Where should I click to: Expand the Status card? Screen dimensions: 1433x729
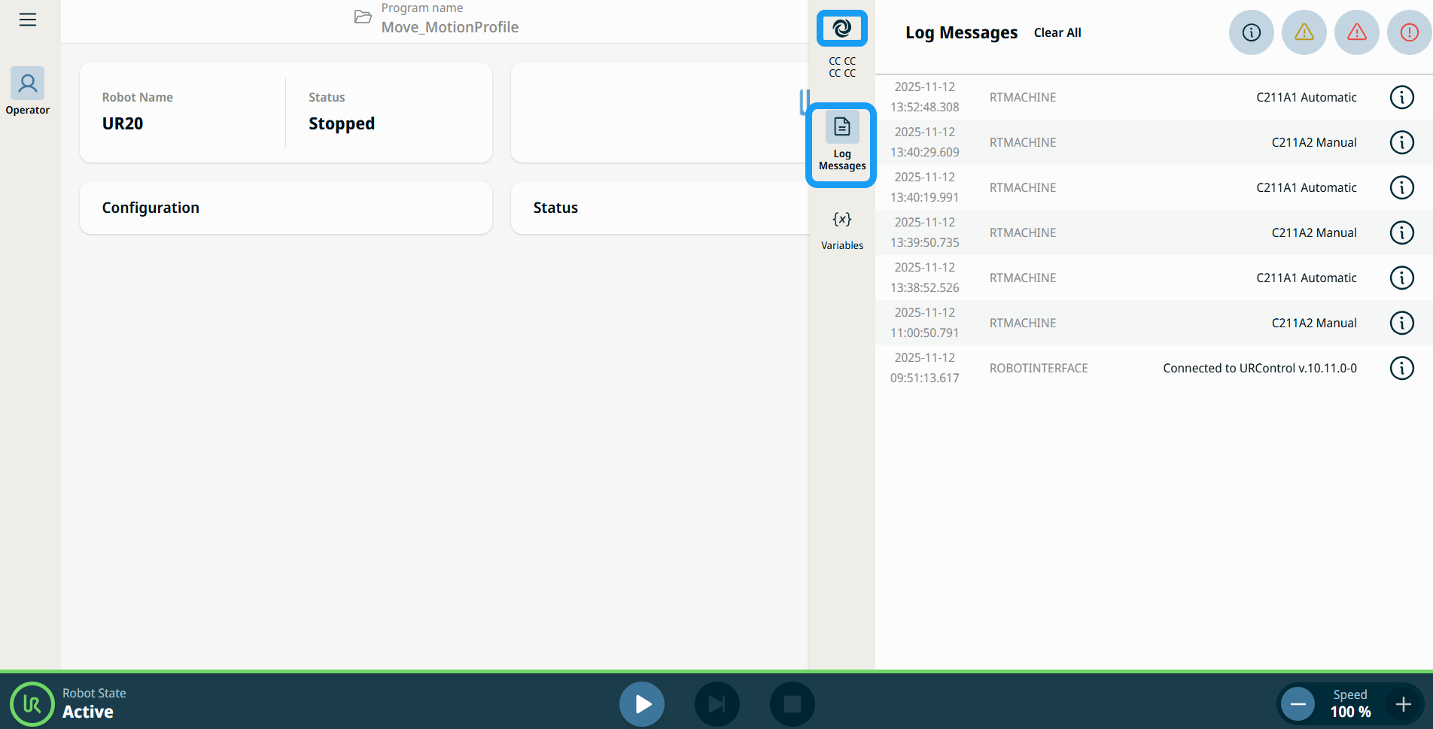[x=659, y=208]
